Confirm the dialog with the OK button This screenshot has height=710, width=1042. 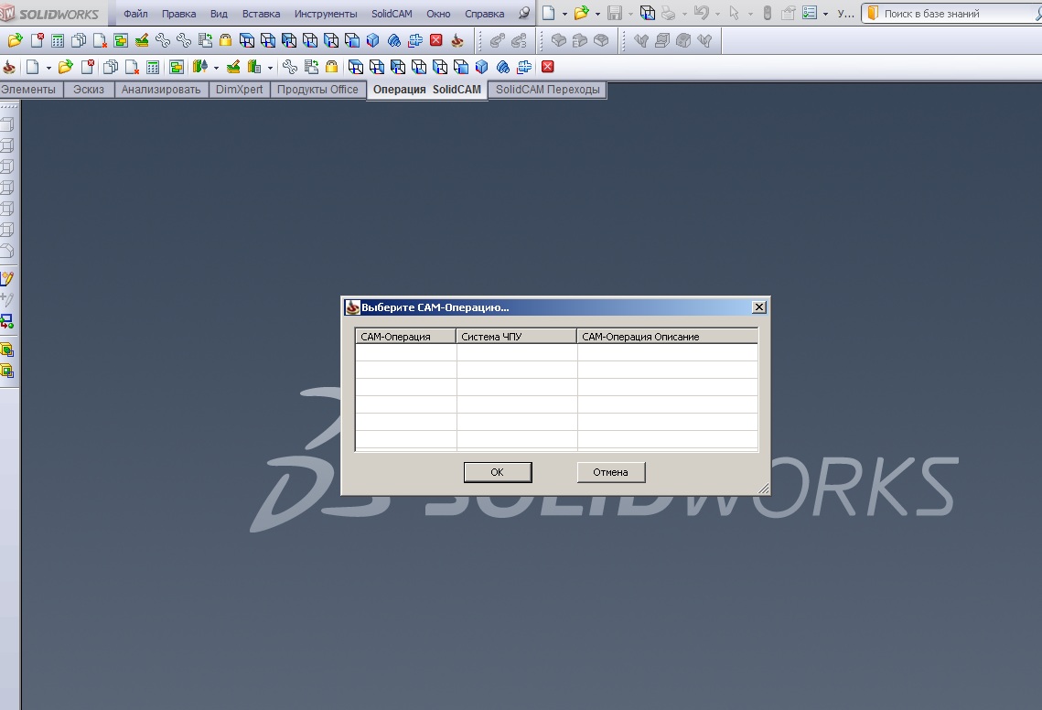coord(498,472)
